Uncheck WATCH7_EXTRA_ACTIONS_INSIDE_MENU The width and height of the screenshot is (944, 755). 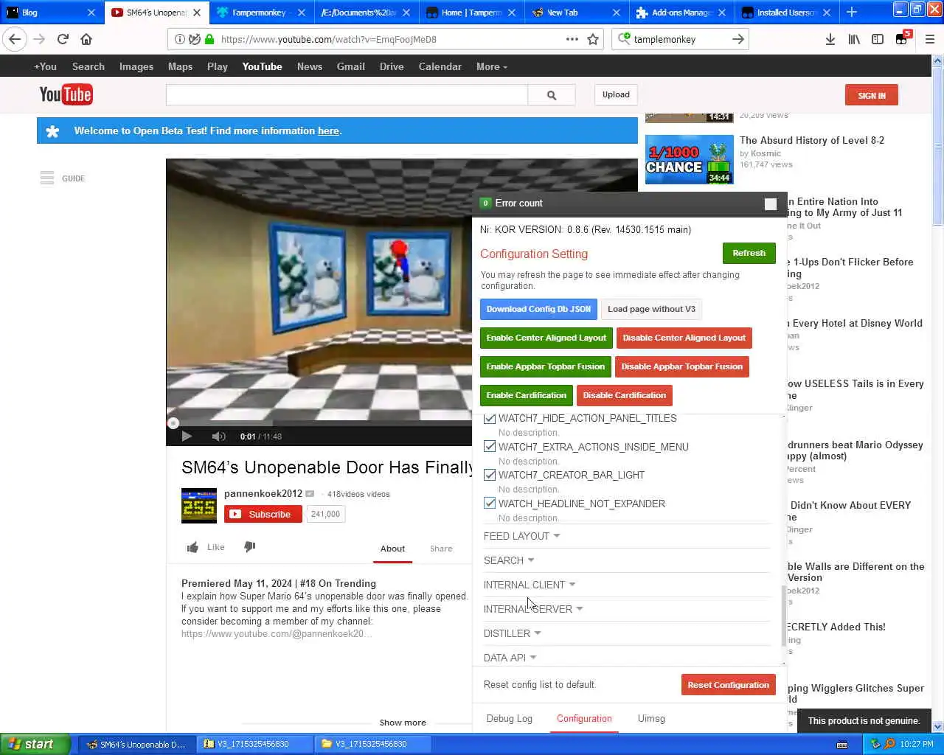click(490, 446)
